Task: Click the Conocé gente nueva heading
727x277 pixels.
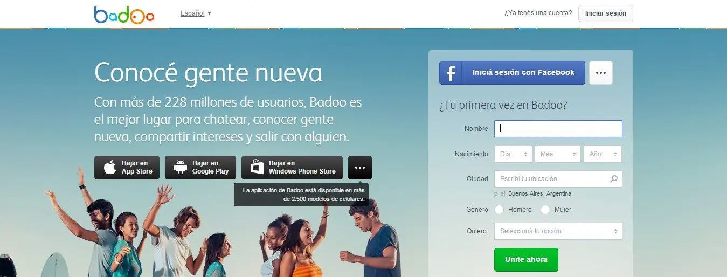Action: [x=208, y=73]
